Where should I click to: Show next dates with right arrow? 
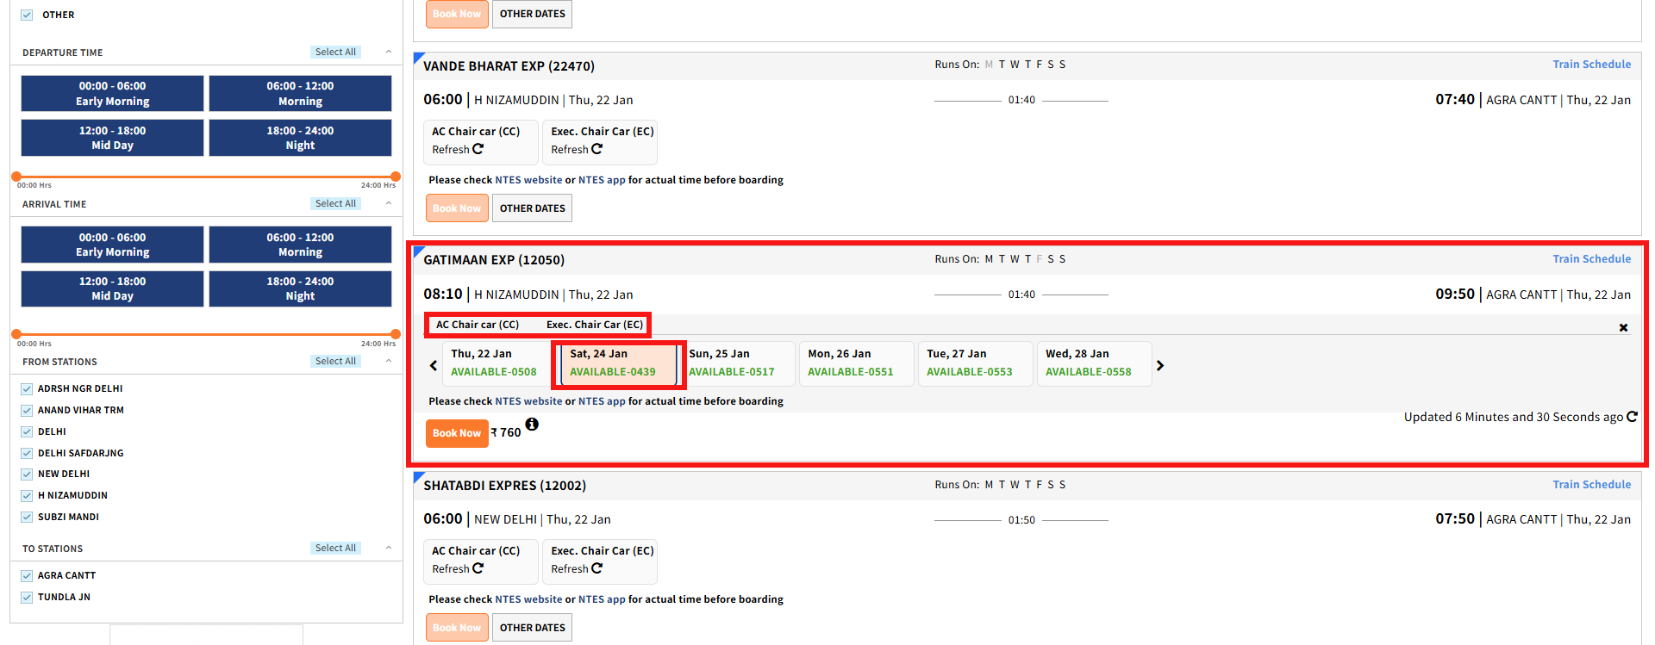tap(1160, 365)
